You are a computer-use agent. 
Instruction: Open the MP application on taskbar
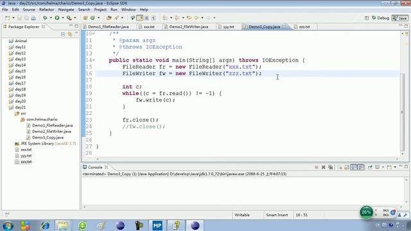pos(157,225)
